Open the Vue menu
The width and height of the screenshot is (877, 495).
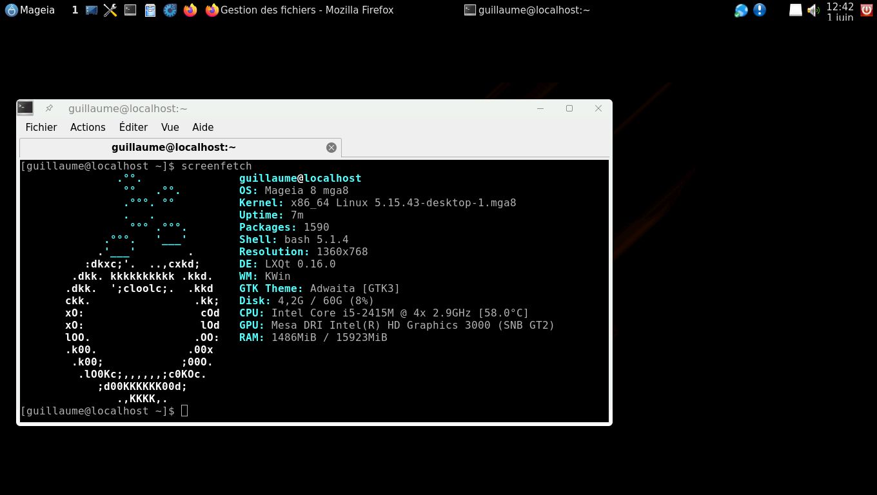170,127
